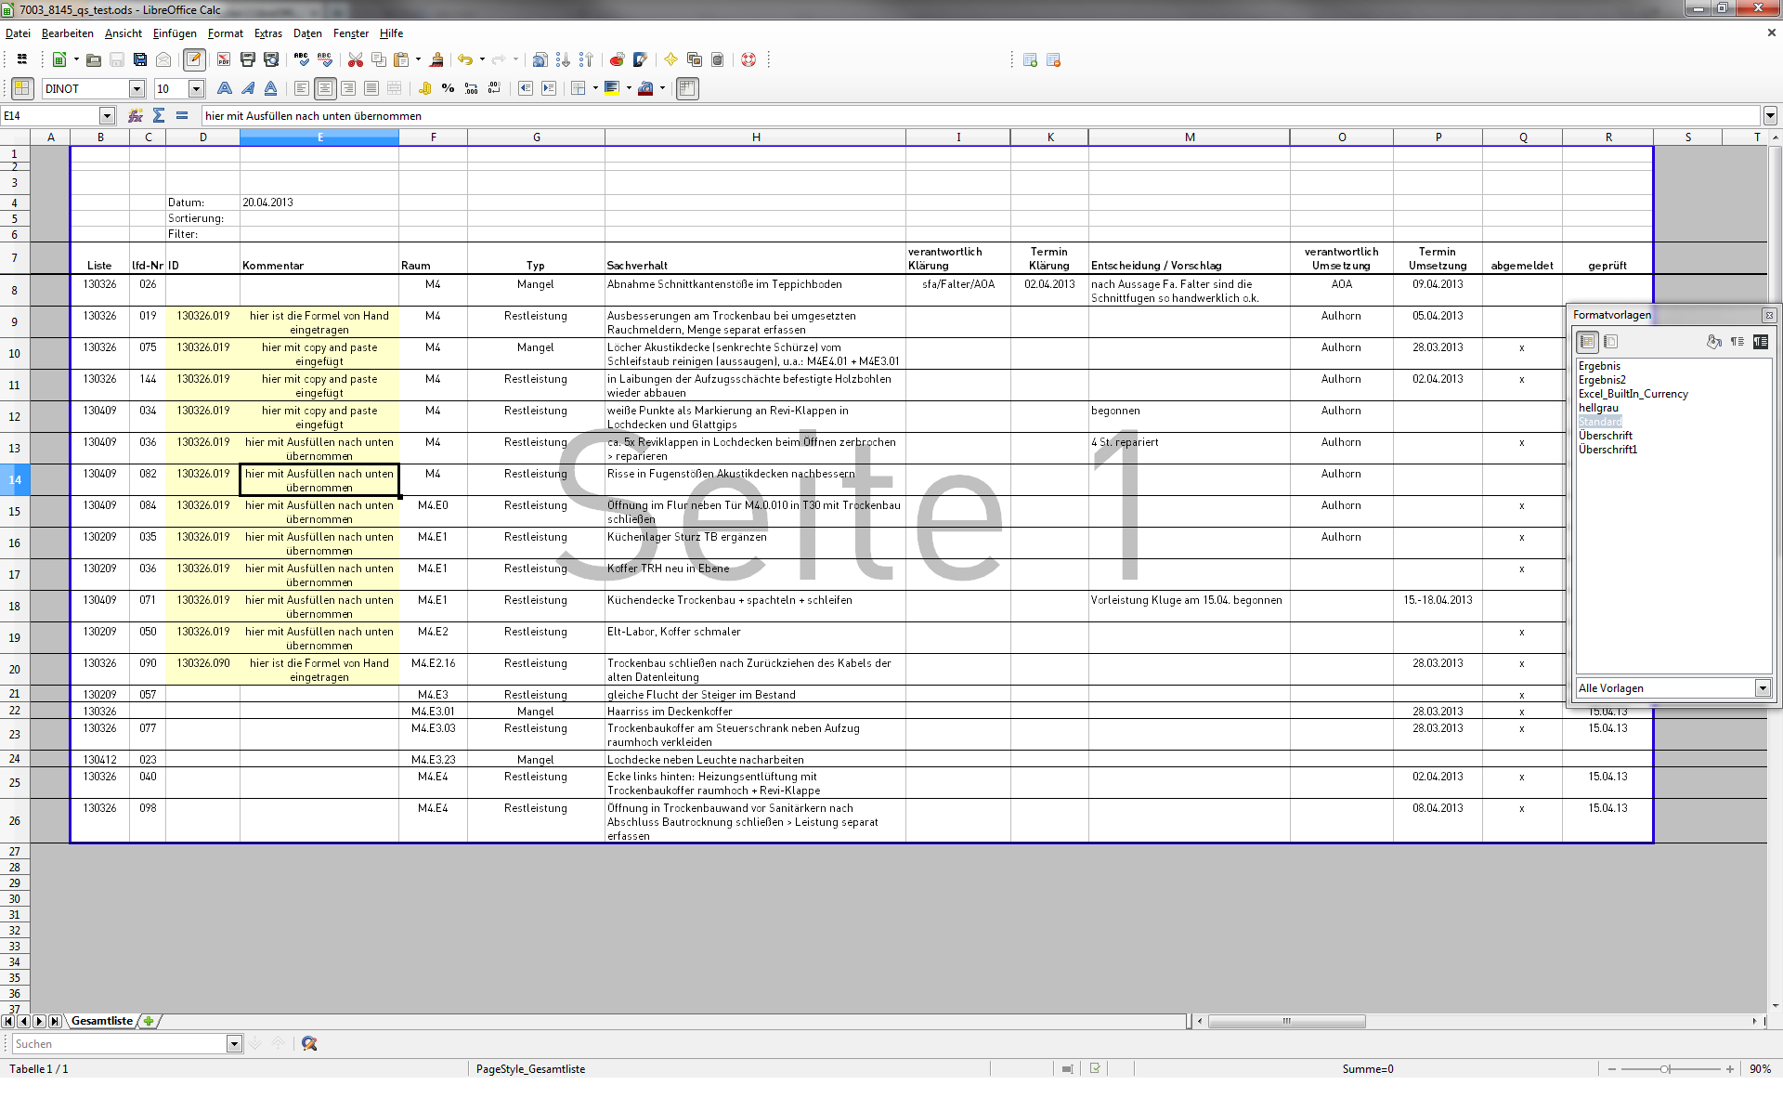Open the Paste options dropdown arrow

click(418, 59)
